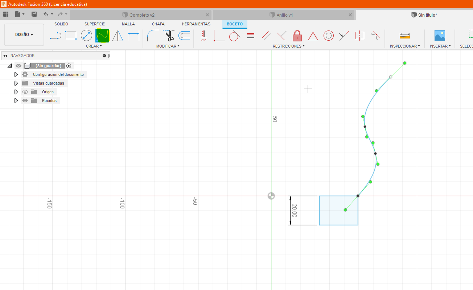Collapse the NAVEGADOR panel with double arrows
This screenshot has height=290, width=473.
pos(5,56)
